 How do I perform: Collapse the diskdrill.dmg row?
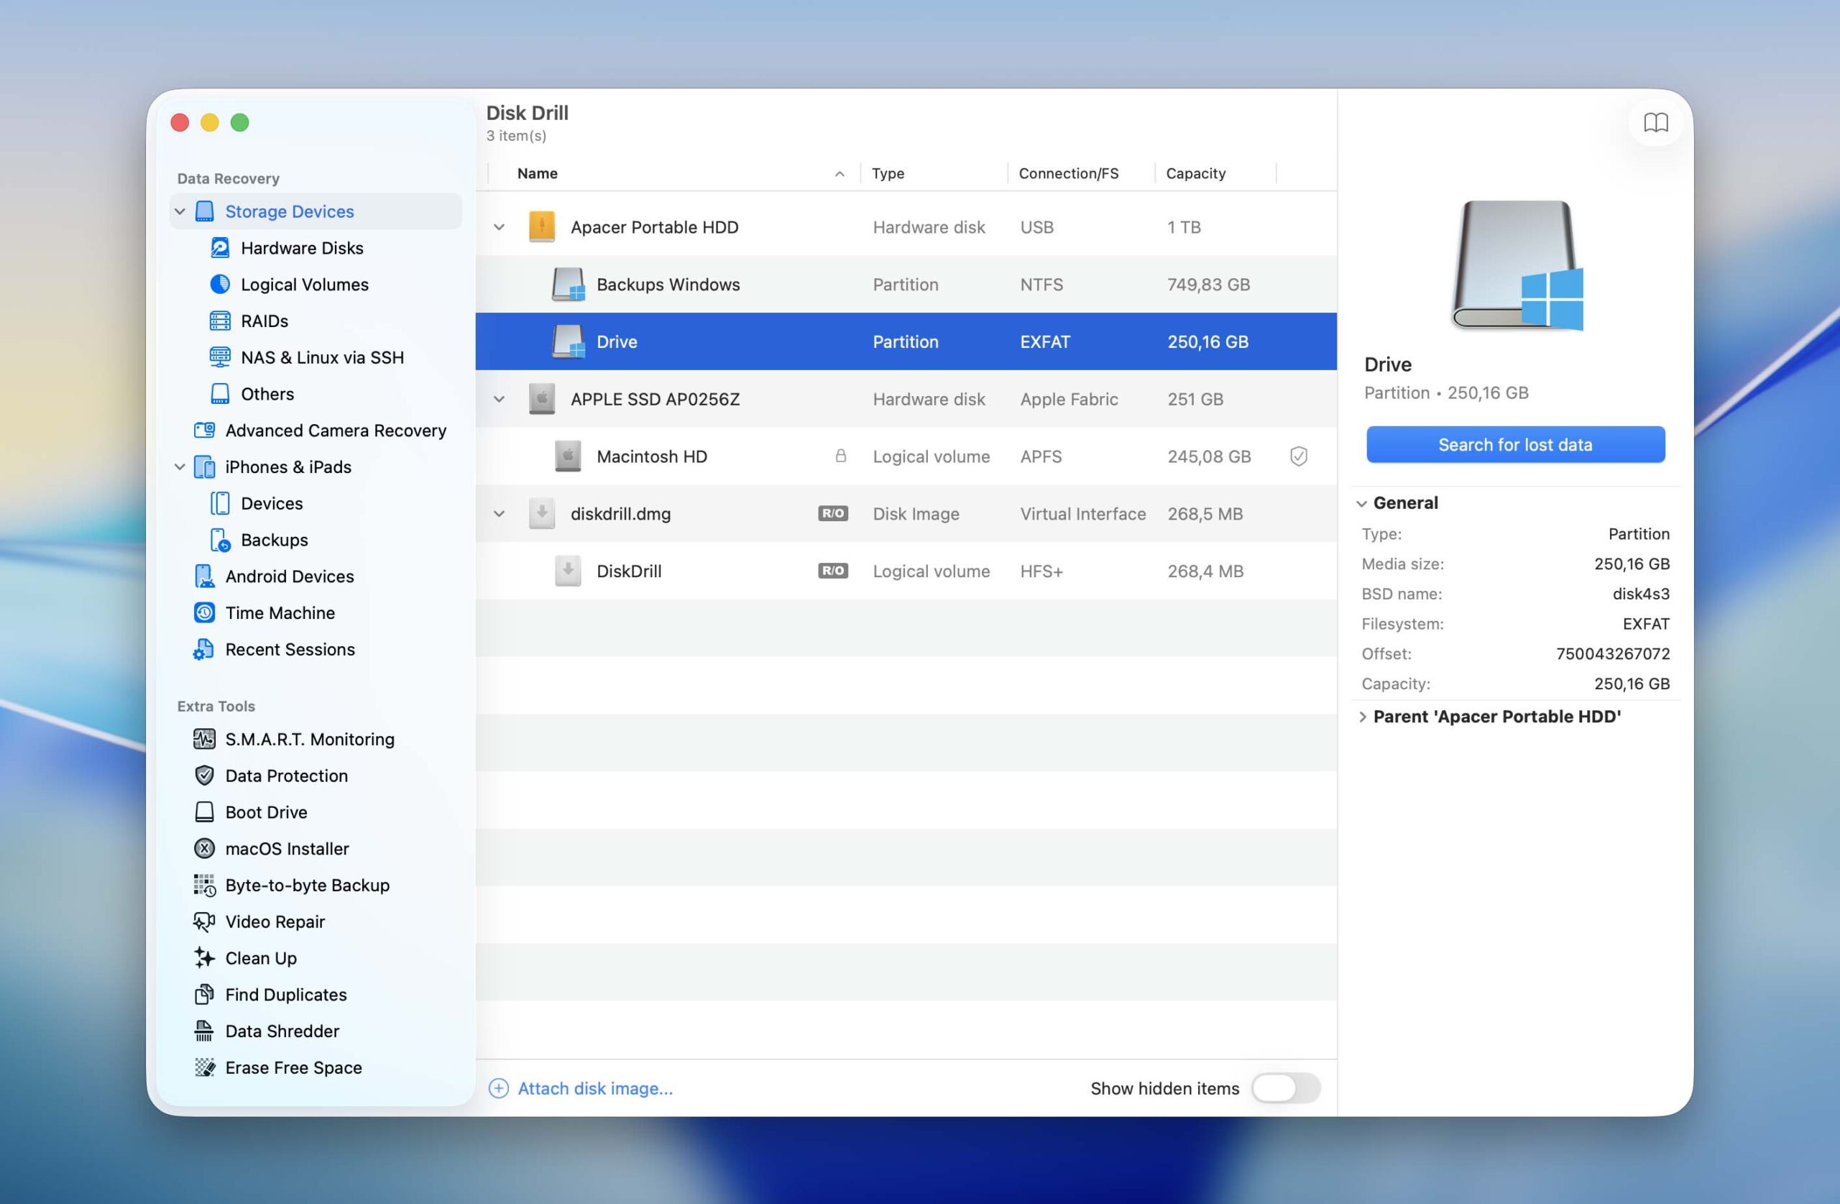tap(500, 513)
